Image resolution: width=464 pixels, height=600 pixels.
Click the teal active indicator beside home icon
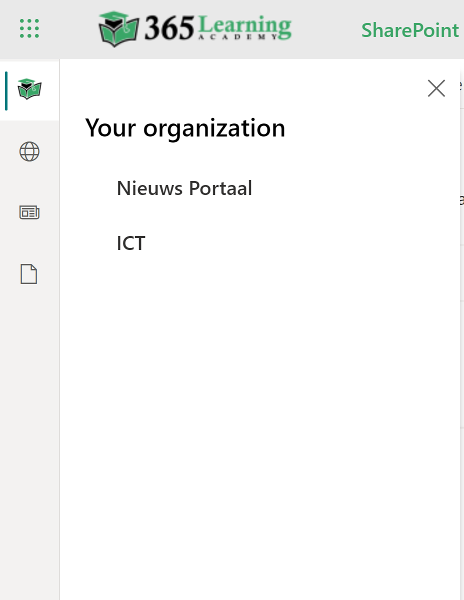point(6,90)
